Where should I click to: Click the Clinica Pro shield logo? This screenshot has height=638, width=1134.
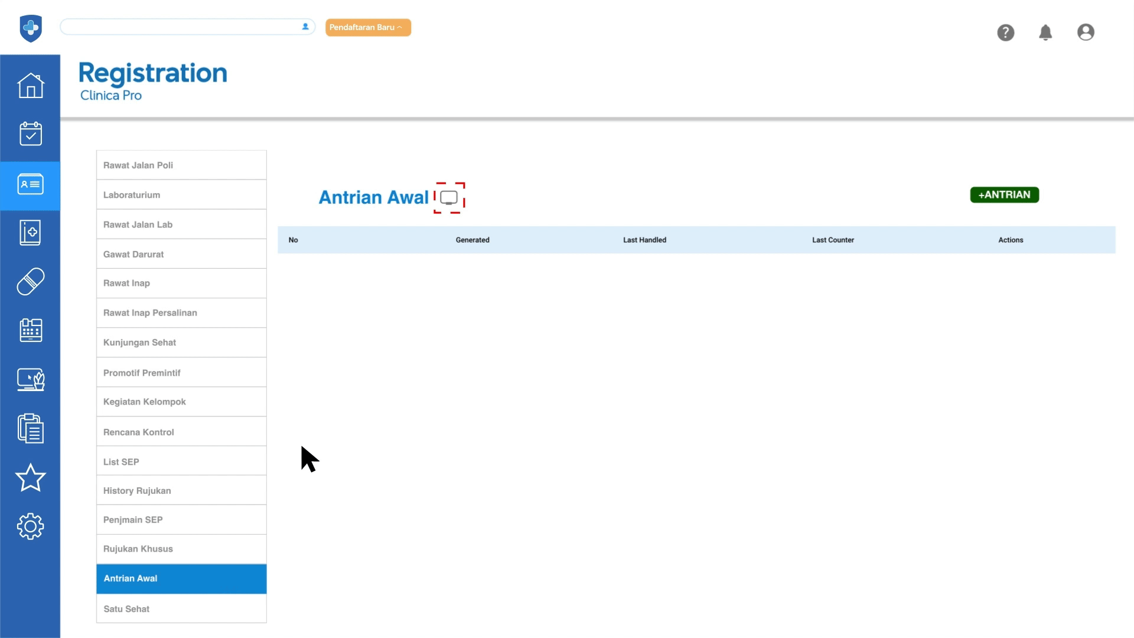point(31,28)
